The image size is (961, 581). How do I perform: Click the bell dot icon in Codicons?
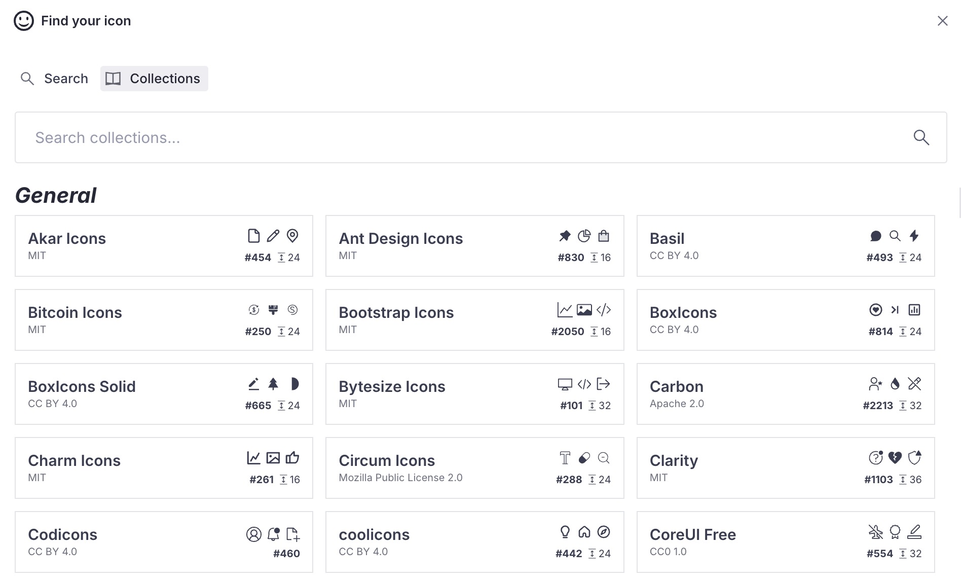(273, 534)
